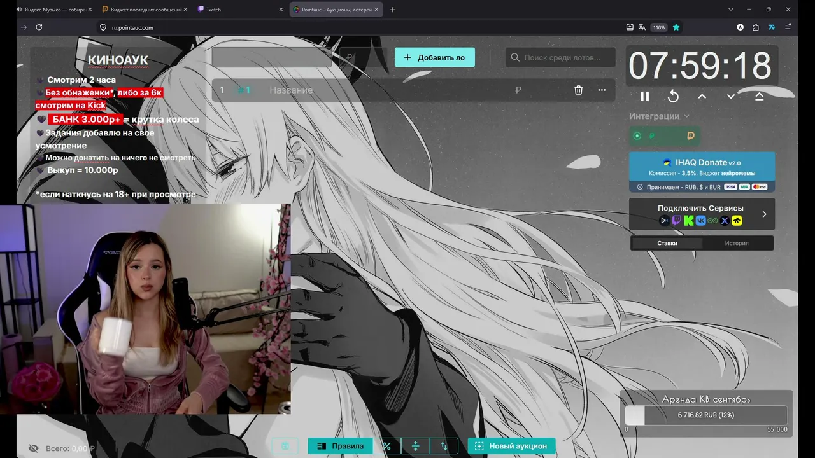Screen dimensions: 815x458
Task: Click the translate page icon
Action: click(642, 27)
